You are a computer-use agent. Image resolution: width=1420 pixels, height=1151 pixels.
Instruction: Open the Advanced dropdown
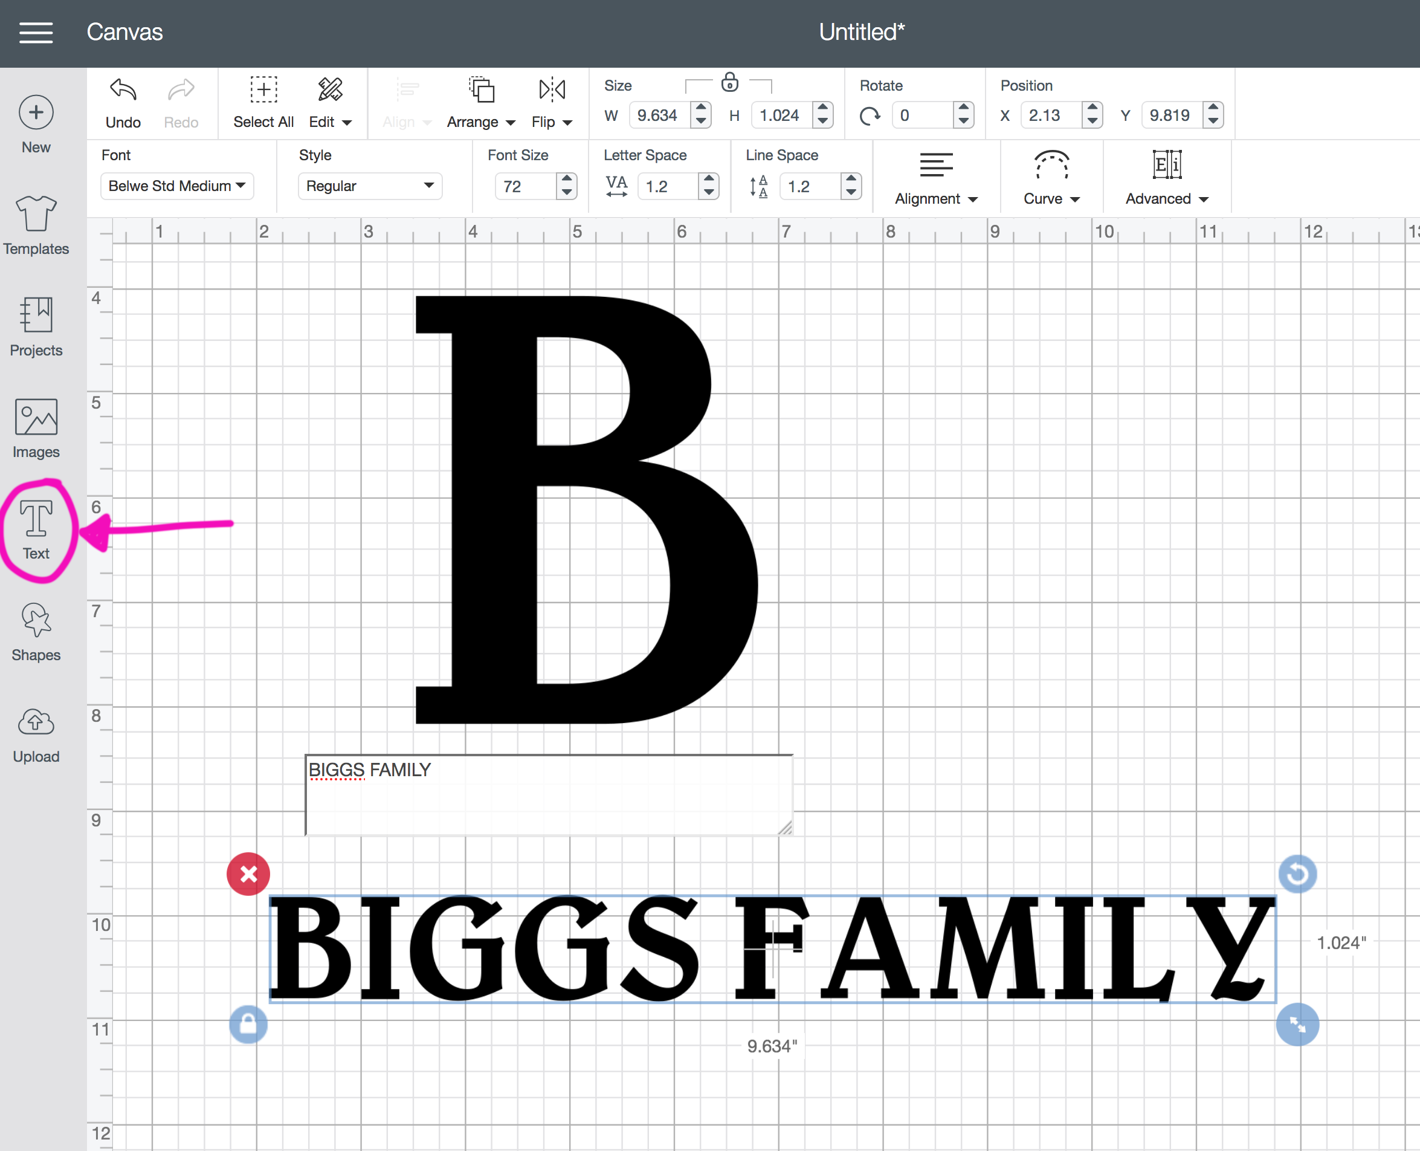pos(1166,178)
